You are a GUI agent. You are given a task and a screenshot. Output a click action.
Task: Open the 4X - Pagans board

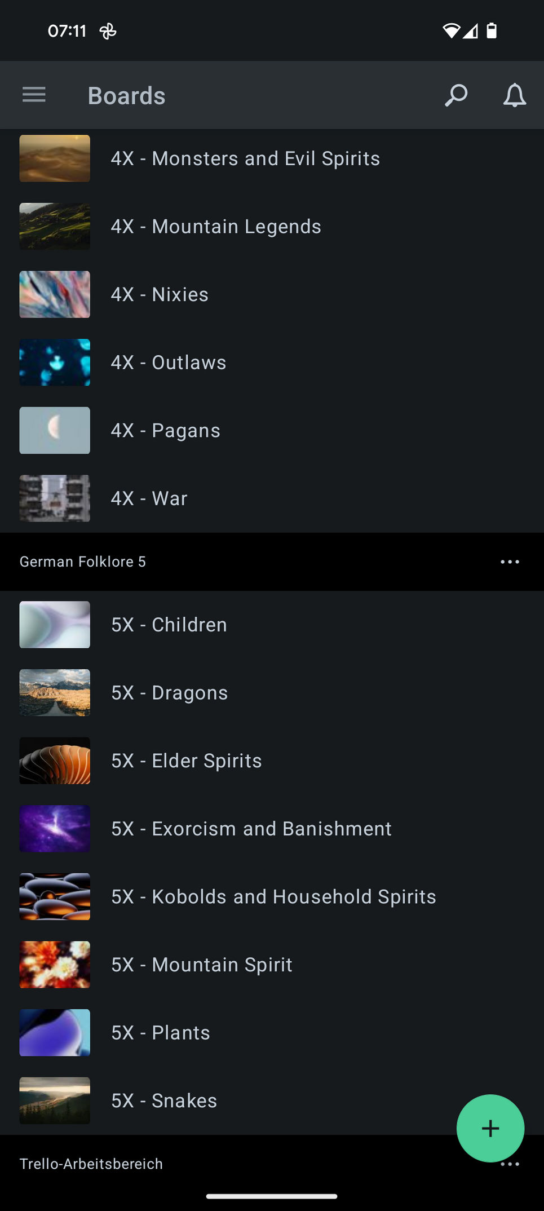(x=166, y=431)
